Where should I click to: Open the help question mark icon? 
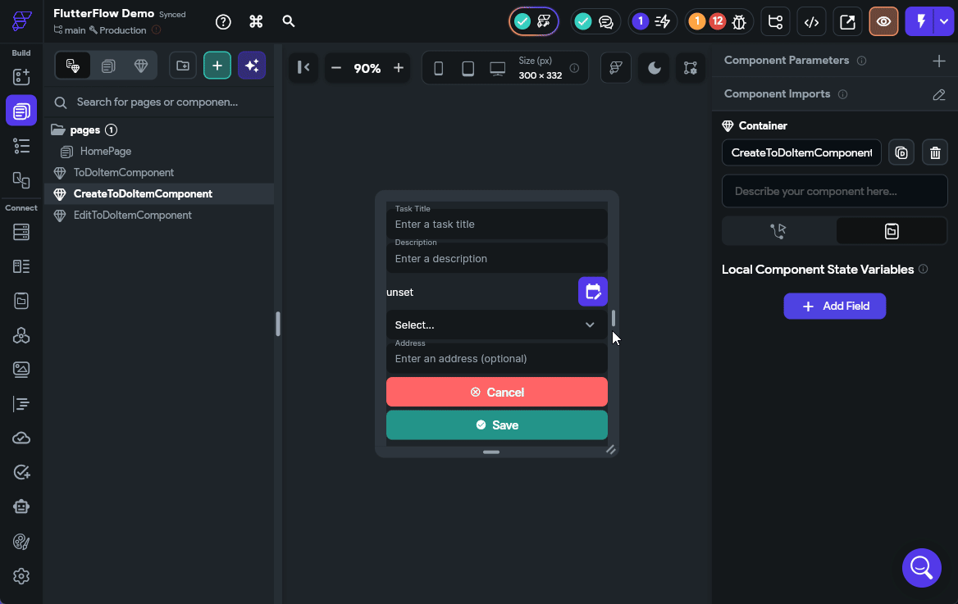pos(224,22)
